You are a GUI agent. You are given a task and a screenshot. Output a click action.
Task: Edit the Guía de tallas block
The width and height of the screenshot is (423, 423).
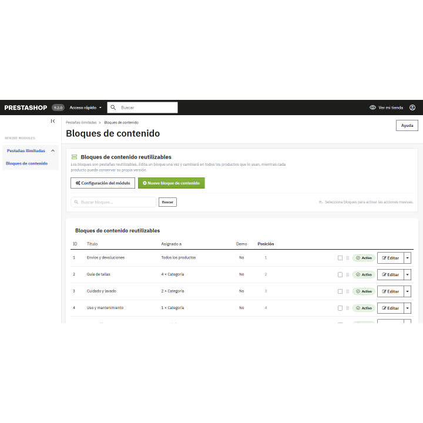pos(390,274)
